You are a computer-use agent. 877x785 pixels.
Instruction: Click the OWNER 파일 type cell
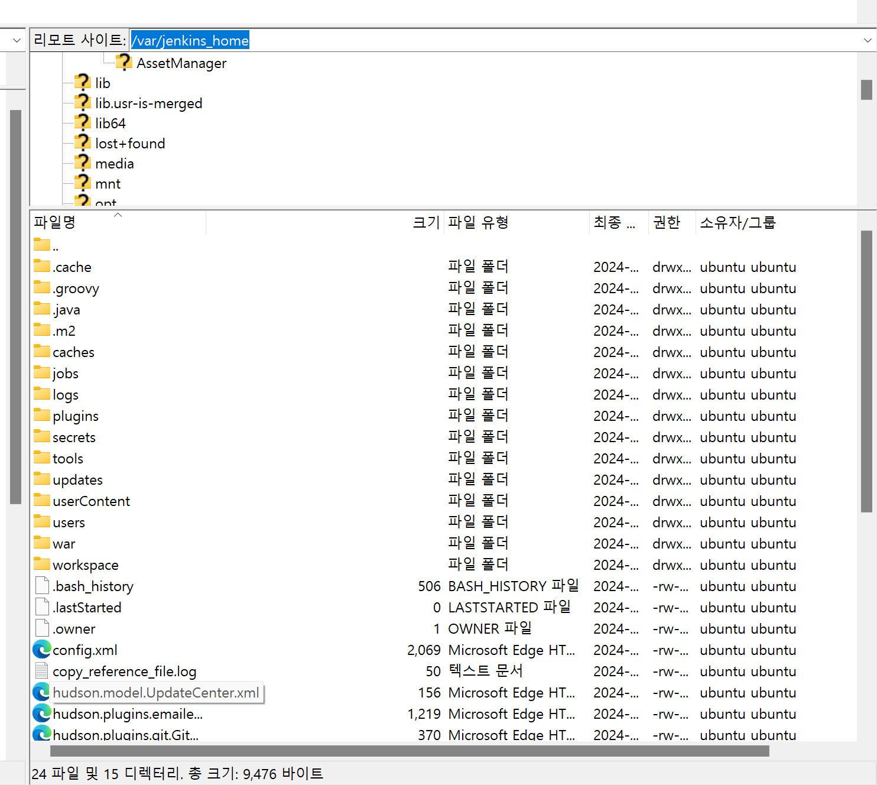490,628
